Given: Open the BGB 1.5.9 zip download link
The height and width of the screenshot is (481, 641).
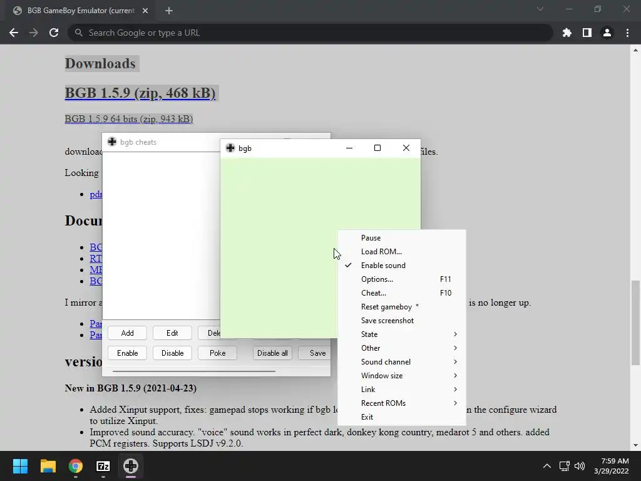Looking at the screenshot, I should 140,93.
